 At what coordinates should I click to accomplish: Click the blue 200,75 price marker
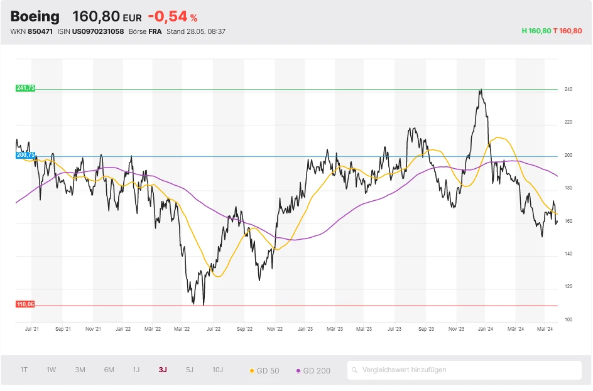tap(25, 154)
